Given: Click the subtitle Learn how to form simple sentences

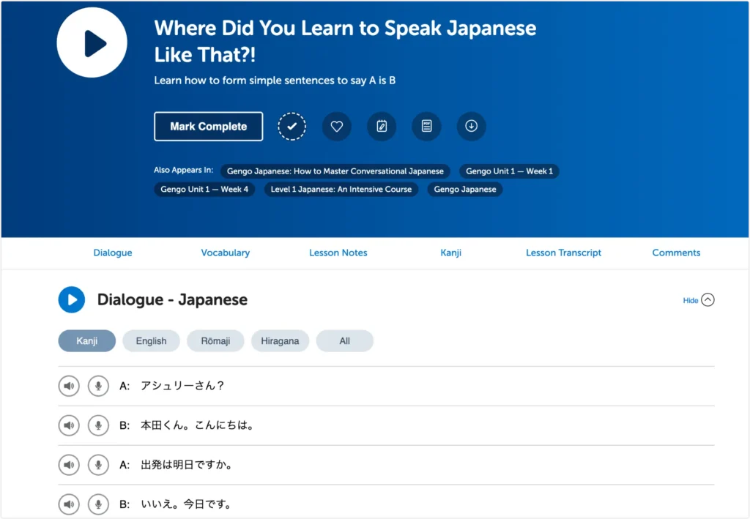Looking at the screenshot, I should tap(275, 81).
